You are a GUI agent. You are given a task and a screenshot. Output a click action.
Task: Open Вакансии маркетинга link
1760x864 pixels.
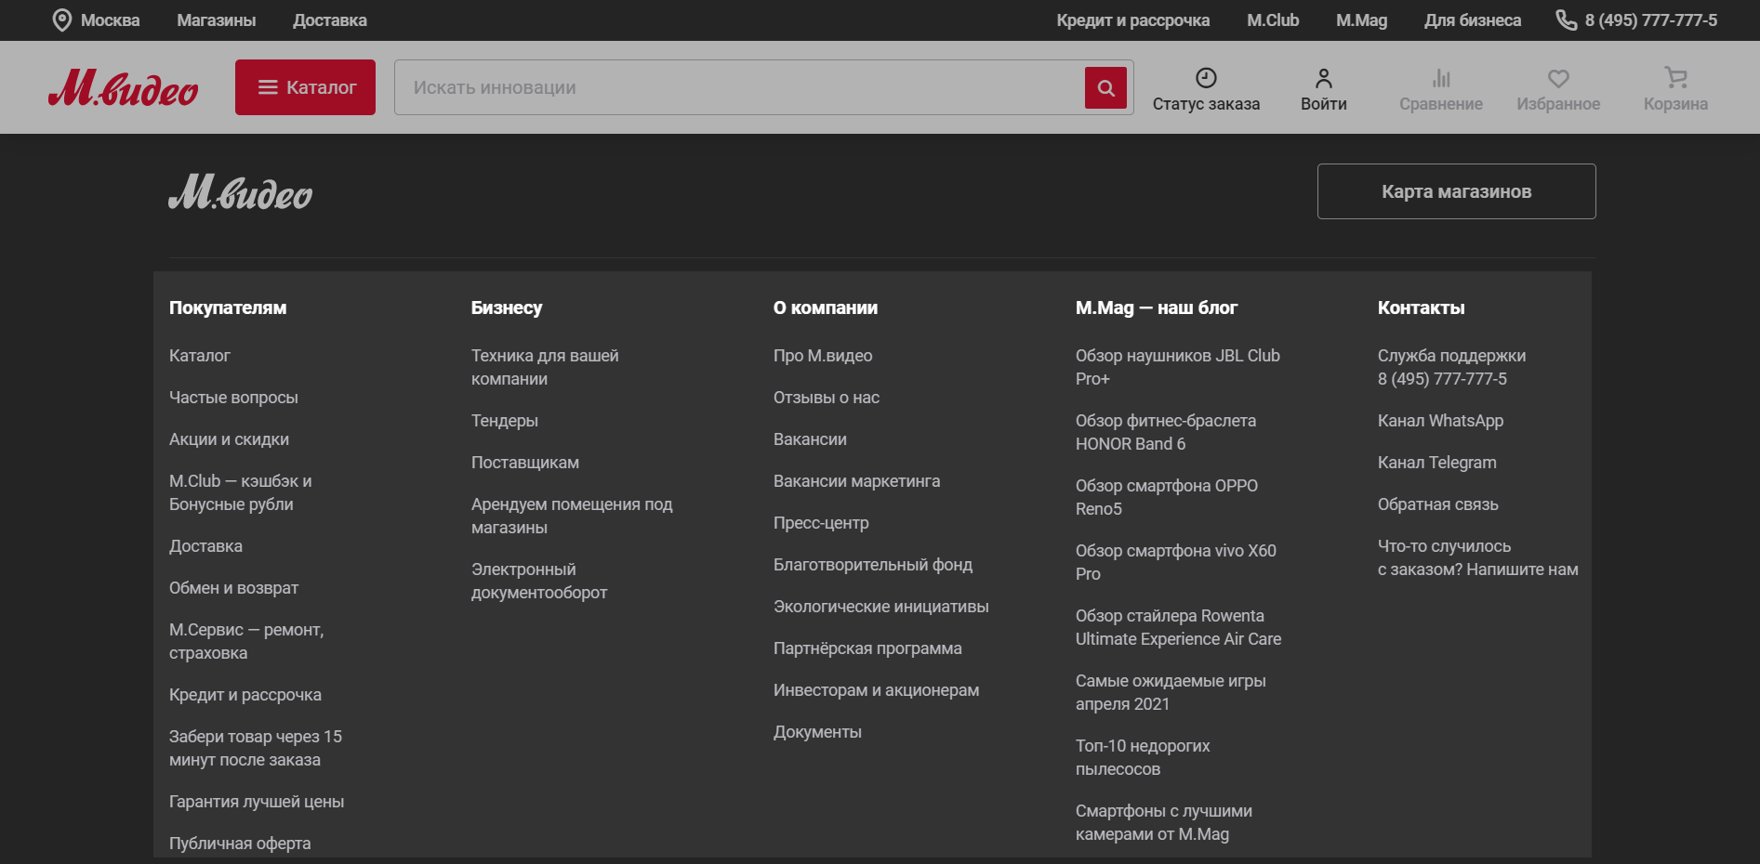[856, 481]
